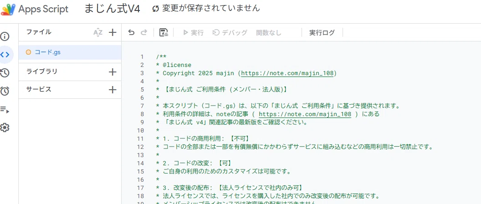Open the Editor code icon in sidebar

(x=5, y=55)
